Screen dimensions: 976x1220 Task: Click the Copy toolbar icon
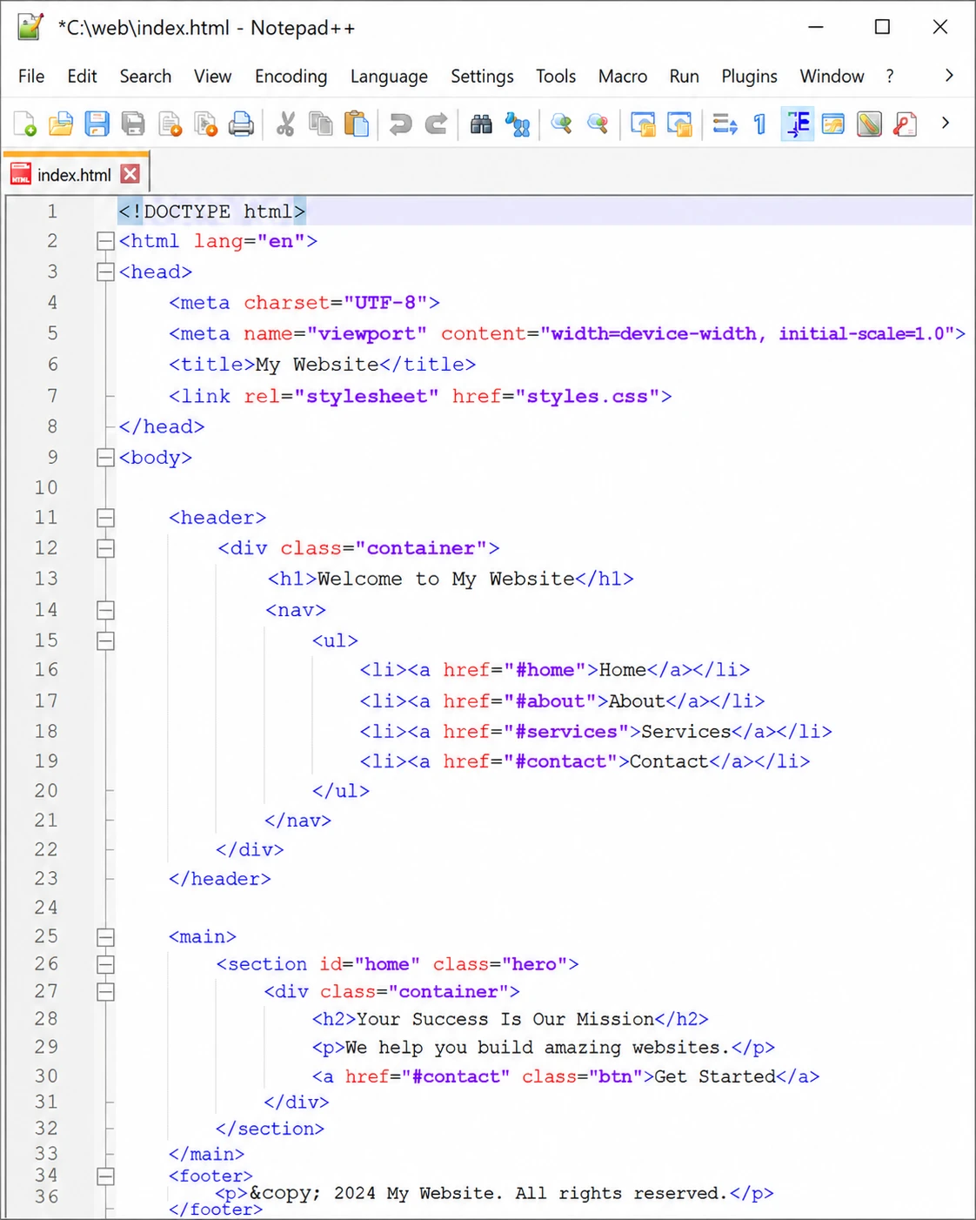tap(321, 124)
